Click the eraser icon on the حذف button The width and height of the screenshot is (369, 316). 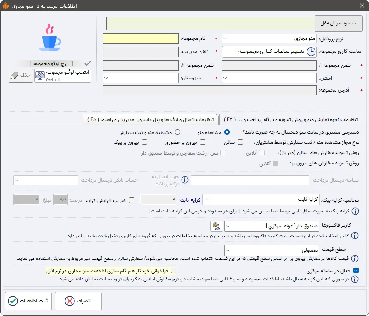[x=15, y=75]
